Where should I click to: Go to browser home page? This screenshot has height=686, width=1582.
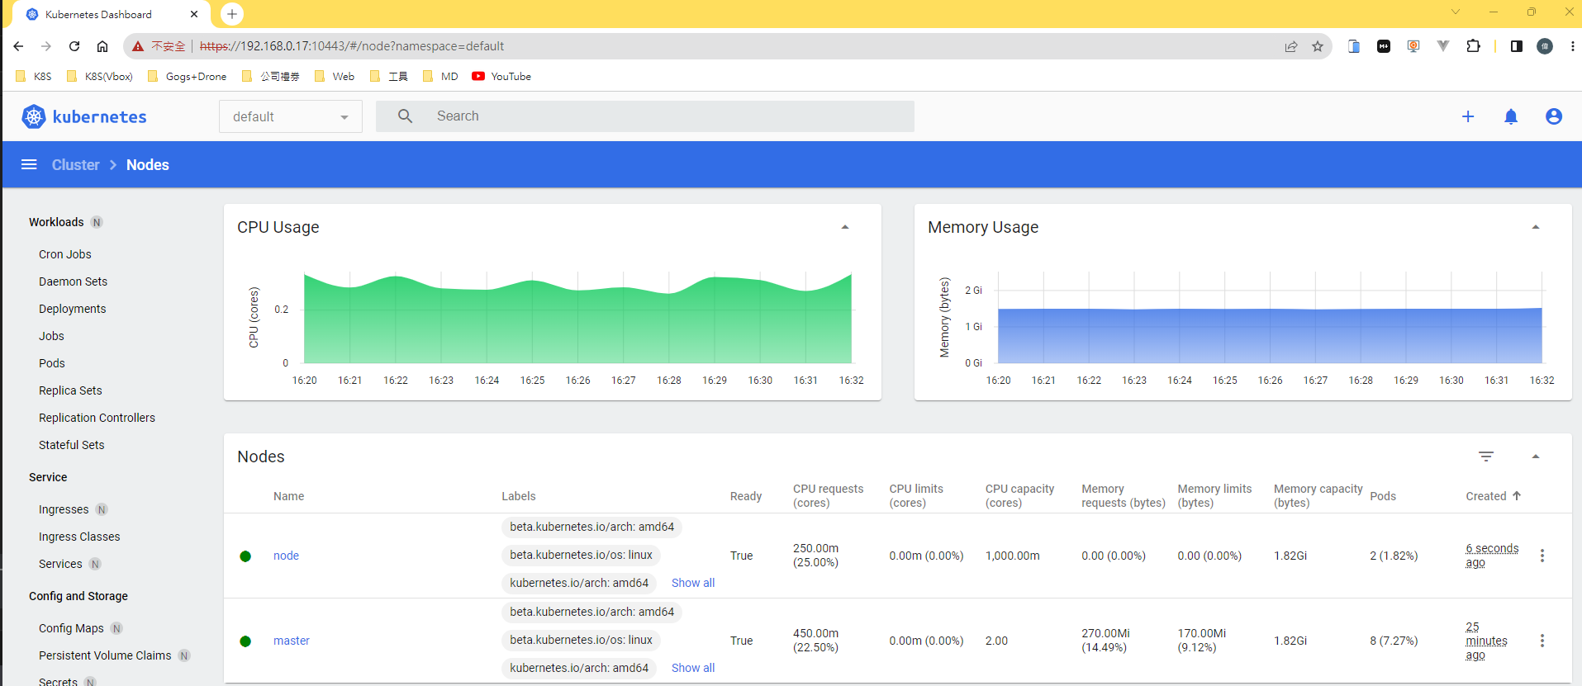click(x=102, y=46)
